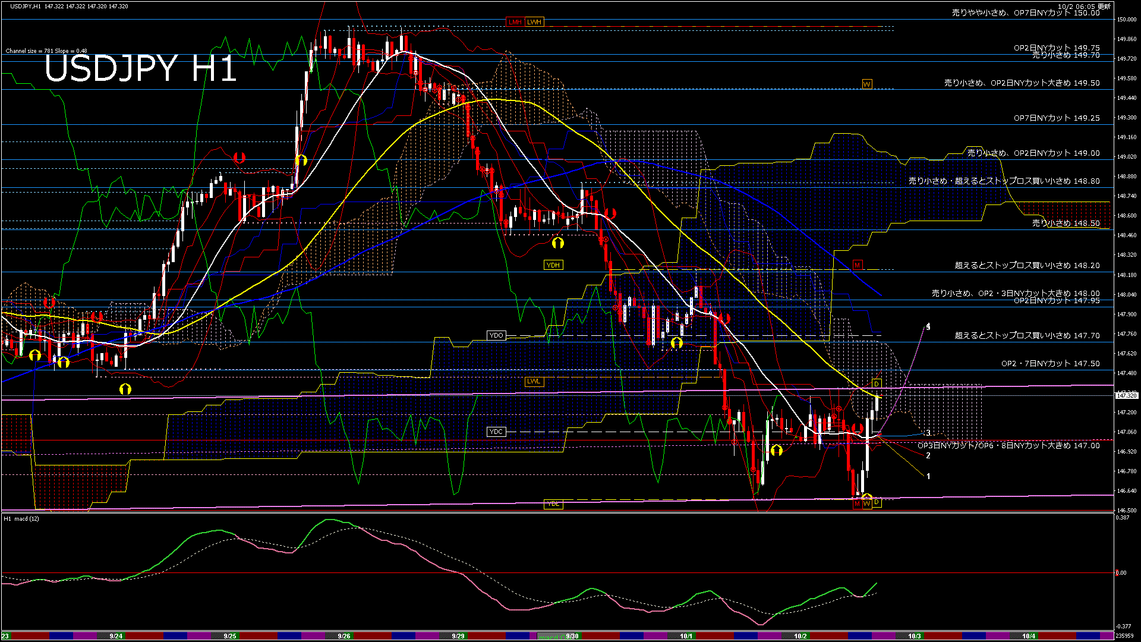Click the OP2日NYカット 149.75 label

1057,48
